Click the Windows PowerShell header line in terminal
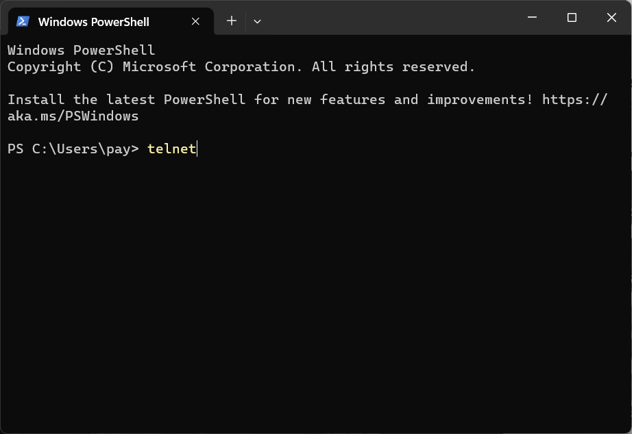Image resolution: width=634 pixels, height=434 pixels. click(x=81, y=50)
